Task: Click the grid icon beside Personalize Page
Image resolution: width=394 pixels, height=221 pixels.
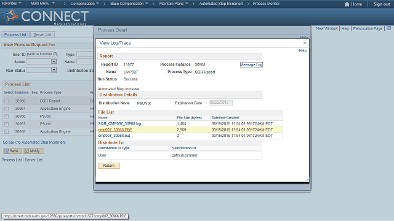Action: [x=388, y=28]
